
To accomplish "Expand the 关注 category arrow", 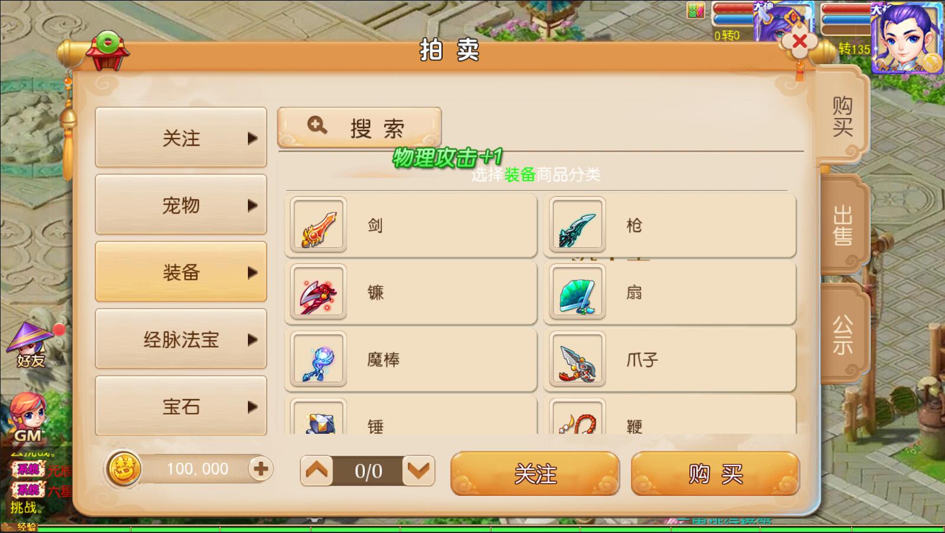I will coord(253,138).
